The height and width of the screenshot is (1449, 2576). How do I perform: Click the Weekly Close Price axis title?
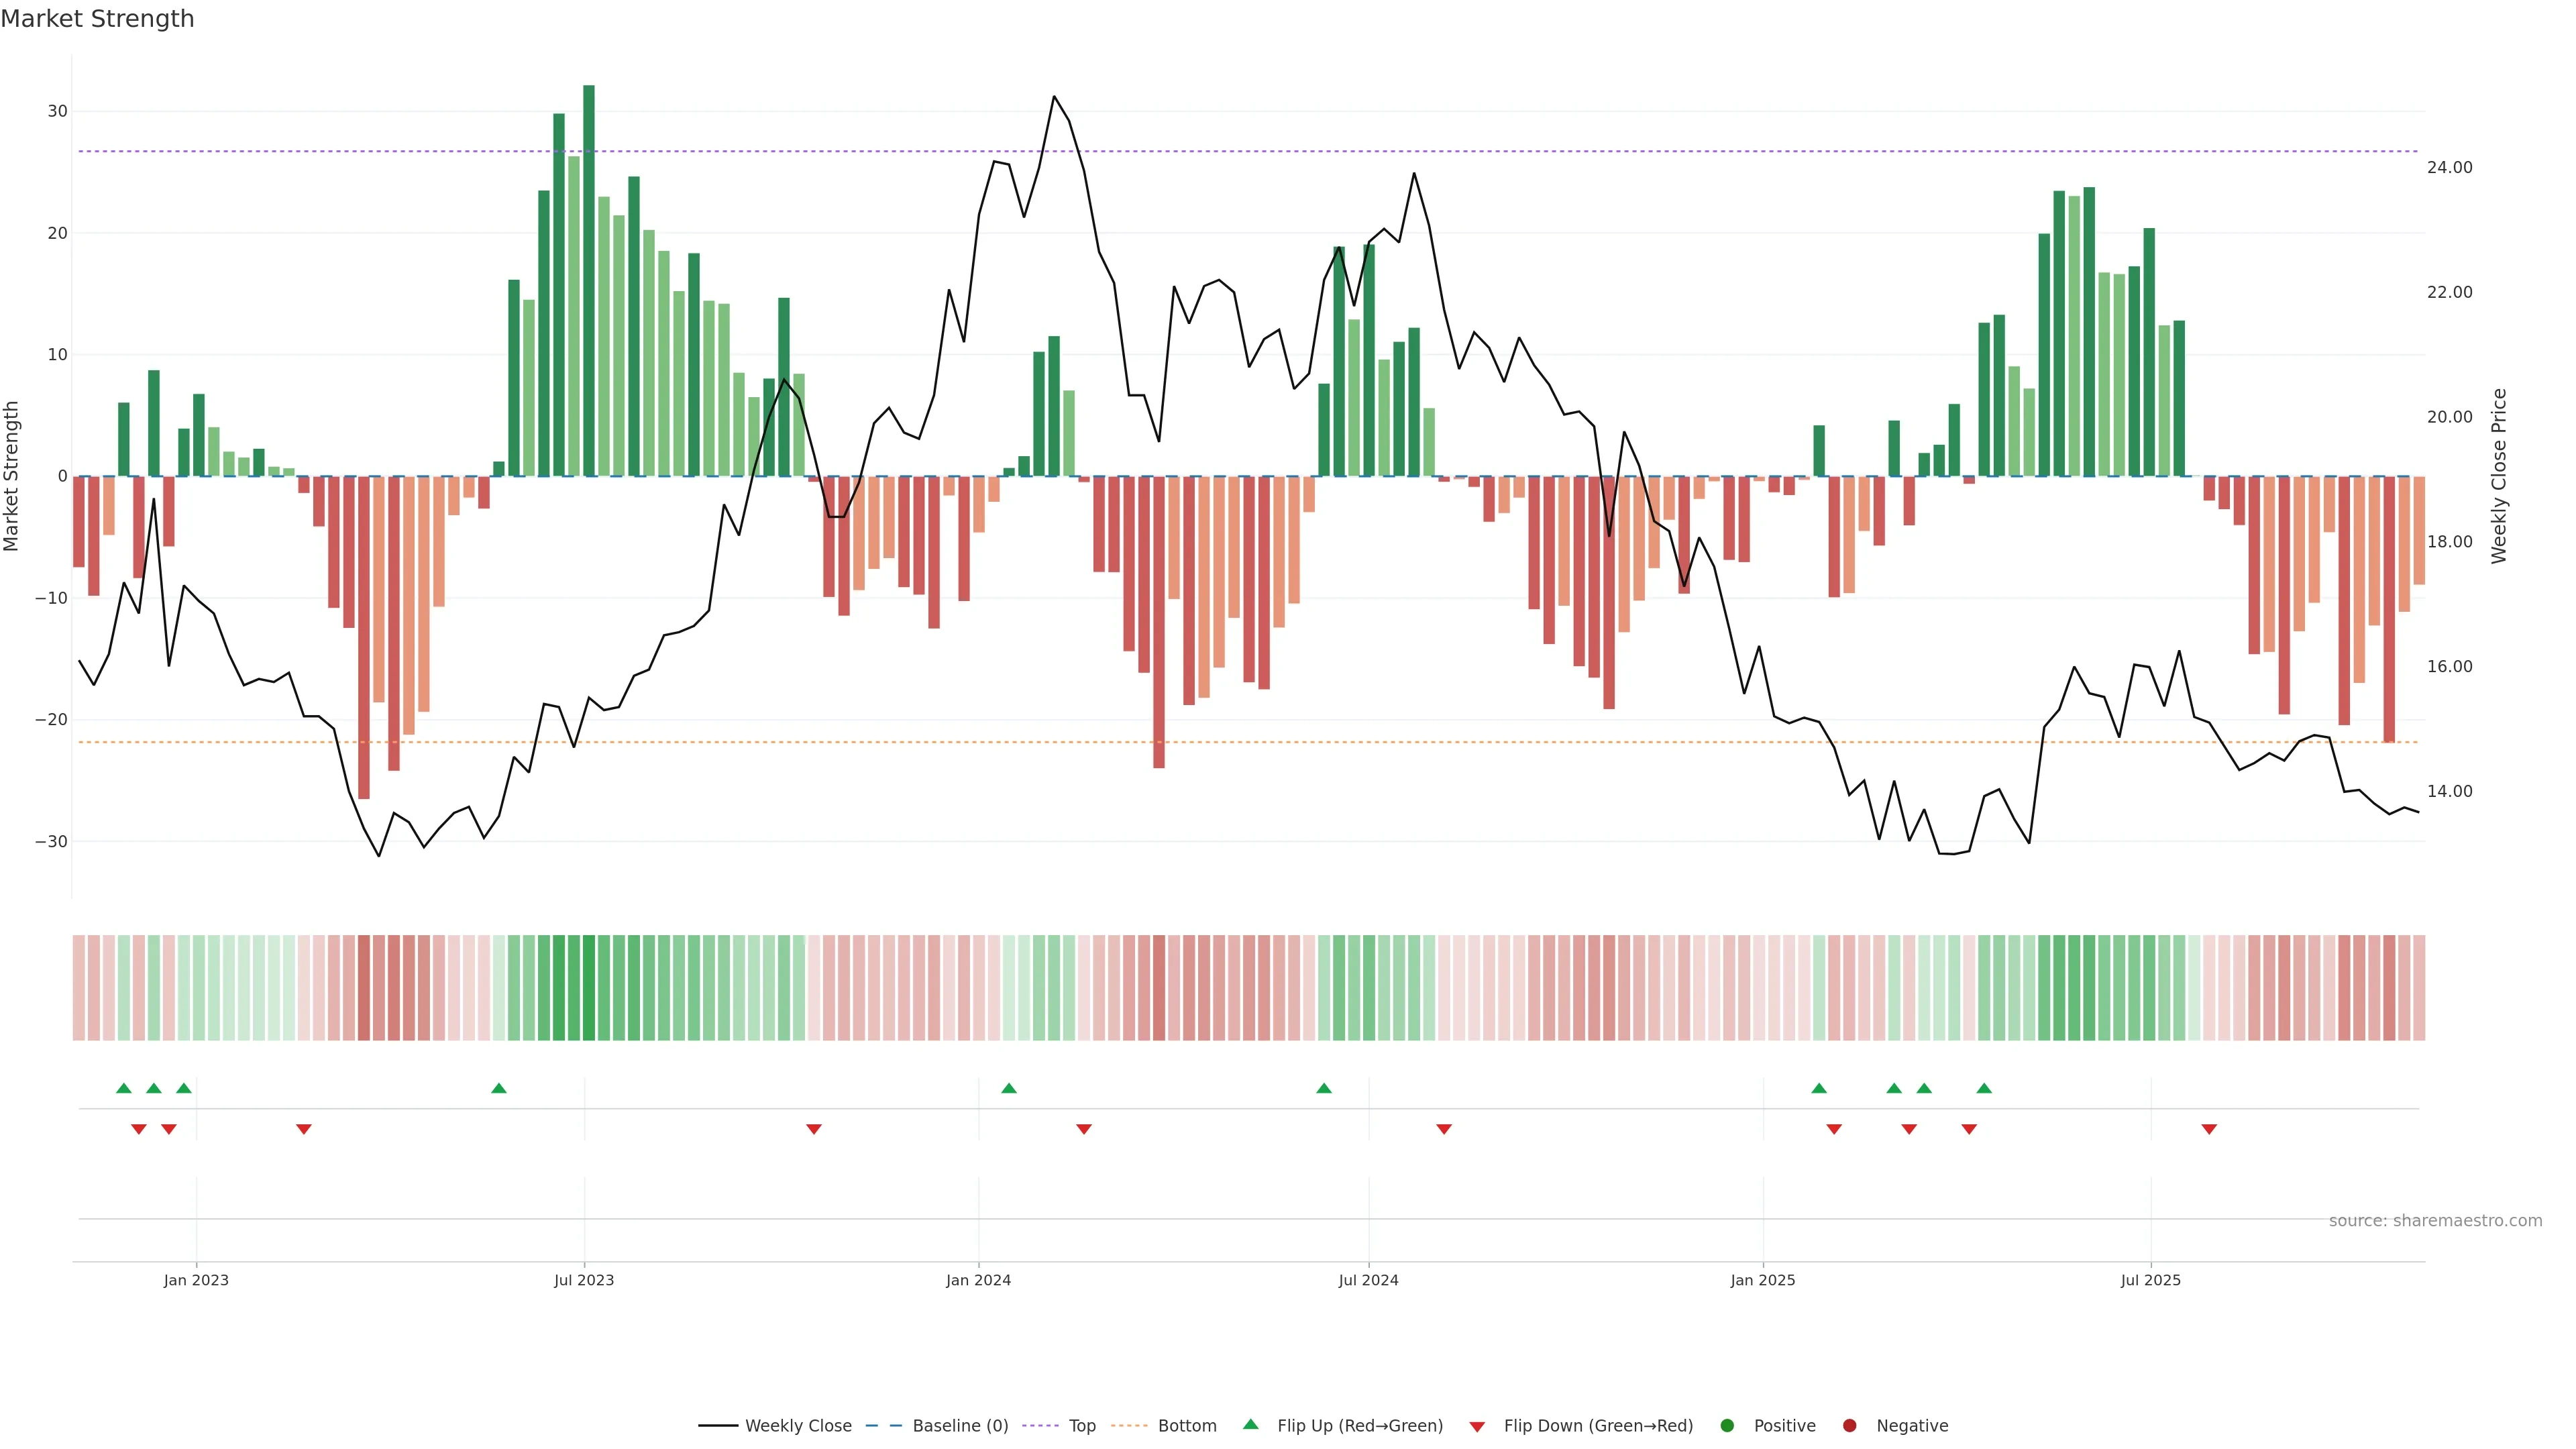click(2499, 476)
